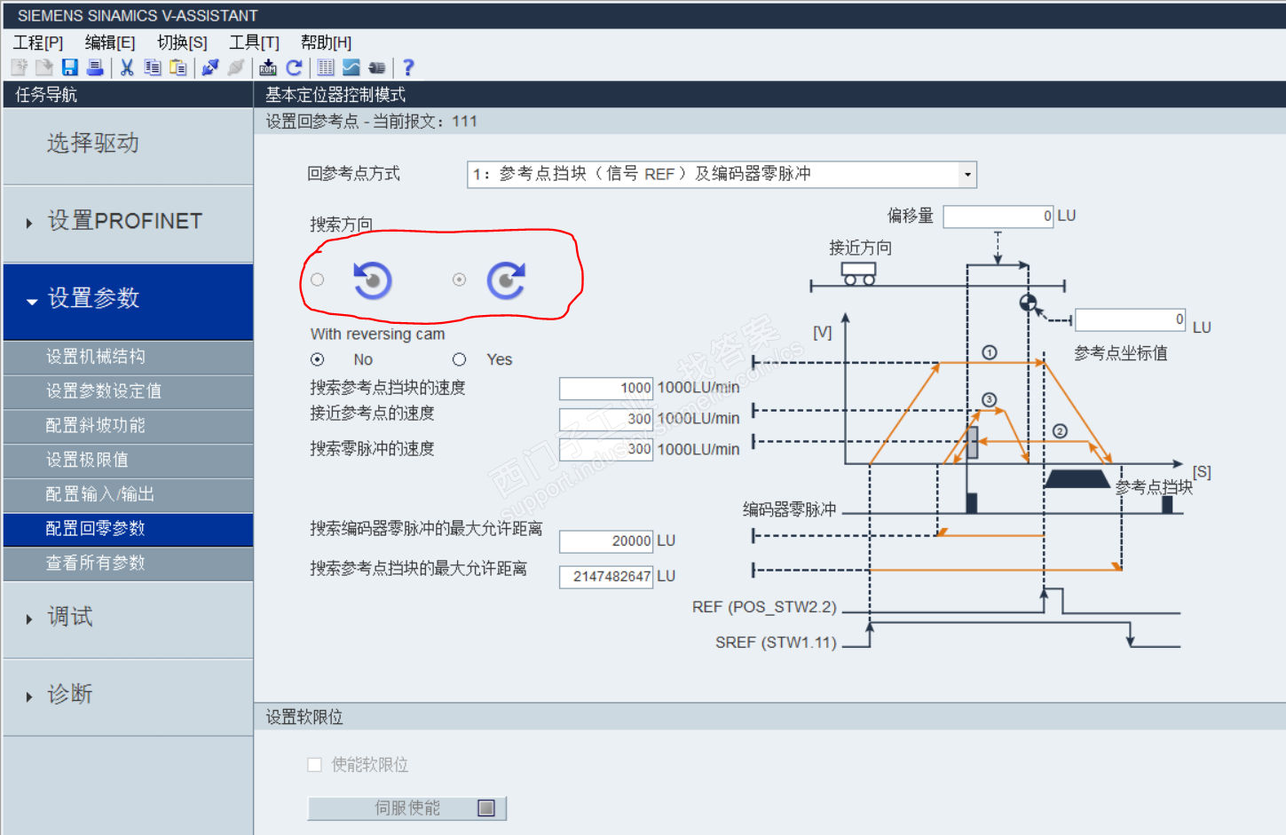Click the motor icon in the toolbar
1286x835 pixels.
pyautogui.click(x=377, y=67)
